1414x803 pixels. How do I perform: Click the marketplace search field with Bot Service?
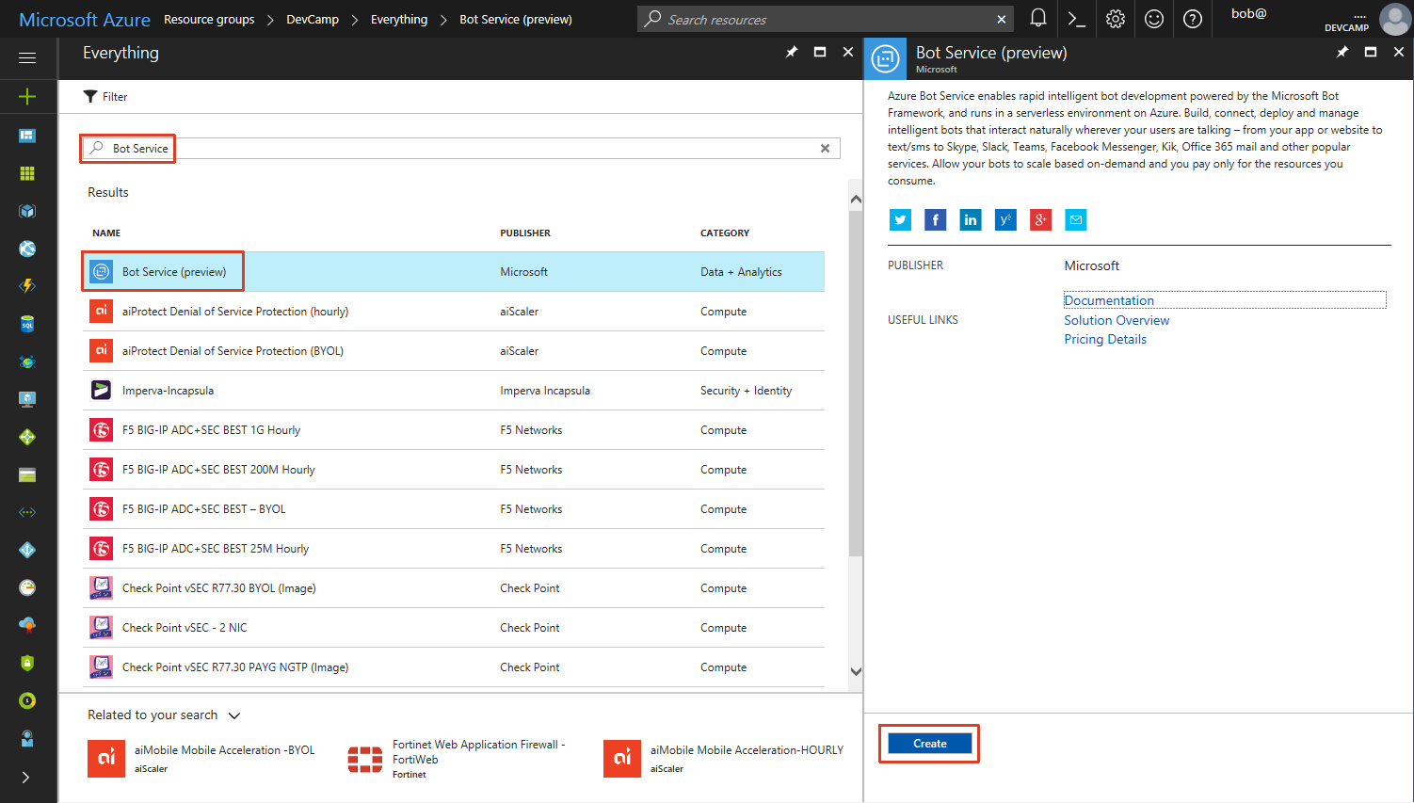tap(461, 148)
